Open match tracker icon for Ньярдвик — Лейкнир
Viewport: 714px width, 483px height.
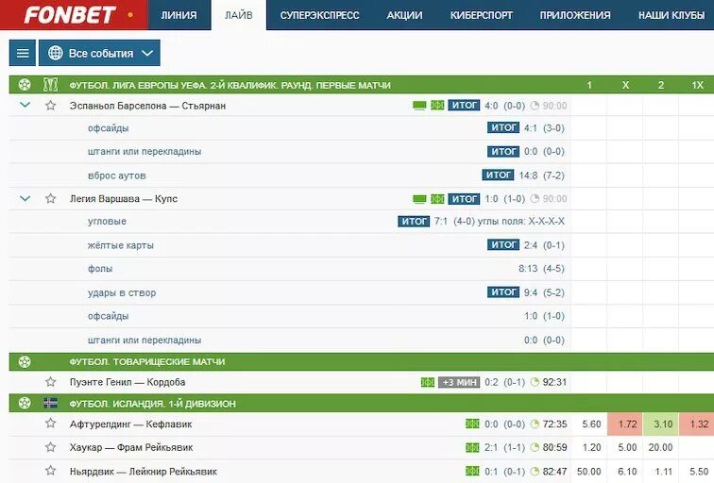[472, 471]
